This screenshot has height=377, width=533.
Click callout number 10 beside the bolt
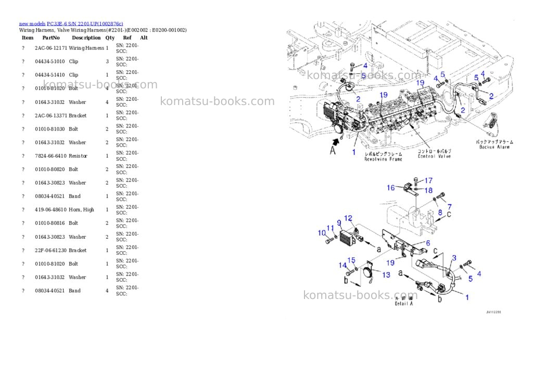(322, 233)
